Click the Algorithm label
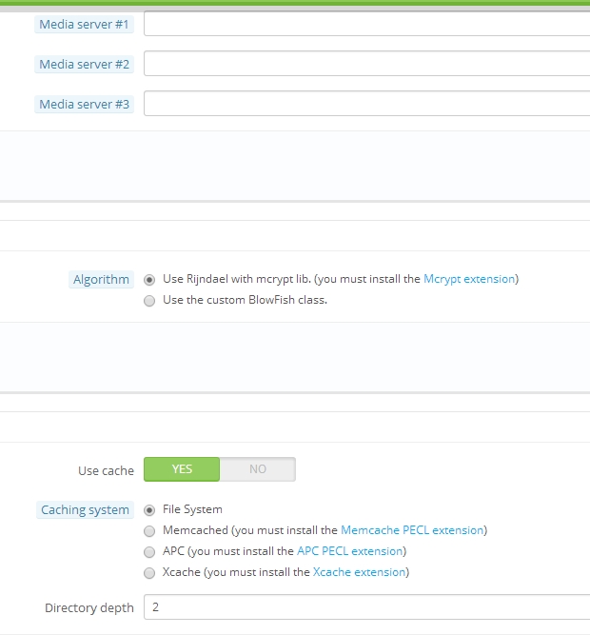590x635 pixels. (x=101, y=280)
